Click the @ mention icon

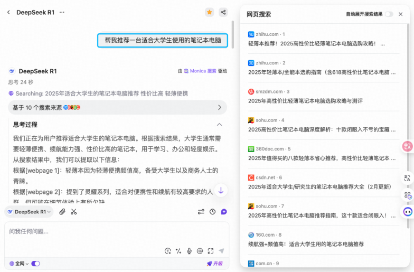coord(200,251)
